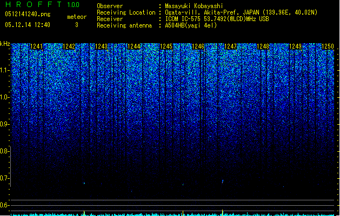Viewport: 340px width, 216px height.
Task: Click the 1246 time marker
Action: coord(198,46)
